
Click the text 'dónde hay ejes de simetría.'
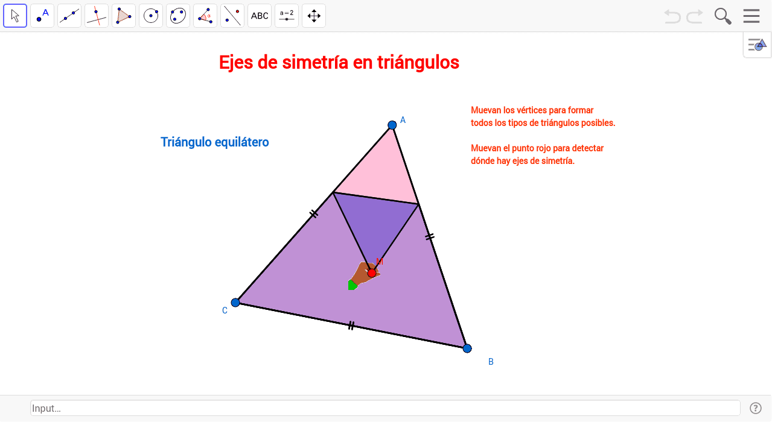523,161
